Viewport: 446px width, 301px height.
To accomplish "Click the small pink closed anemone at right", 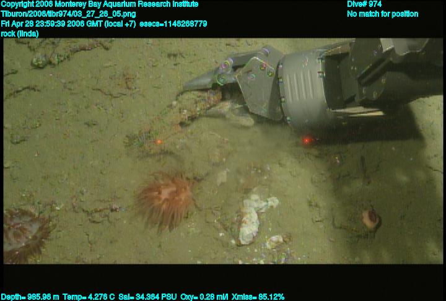I will coord(371,219).
